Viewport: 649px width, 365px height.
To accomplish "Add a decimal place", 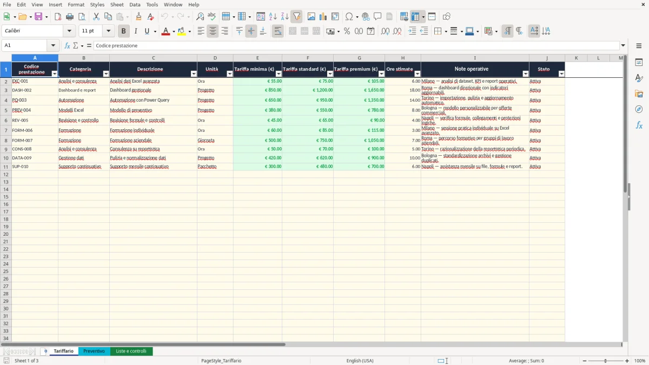I will (385, 31).
